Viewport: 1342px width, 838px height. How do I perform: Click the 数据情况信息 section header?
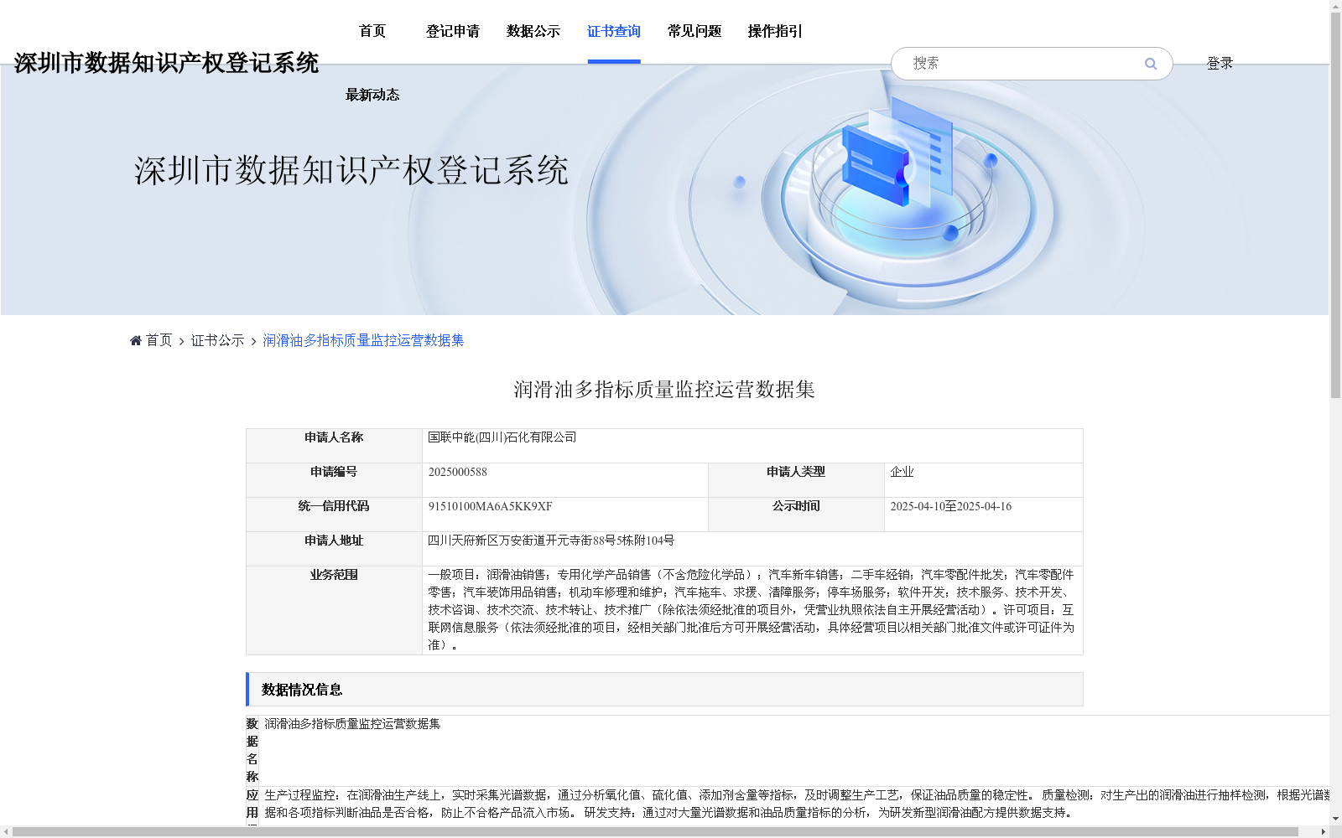pyautogui.click(x=664, y=689)
